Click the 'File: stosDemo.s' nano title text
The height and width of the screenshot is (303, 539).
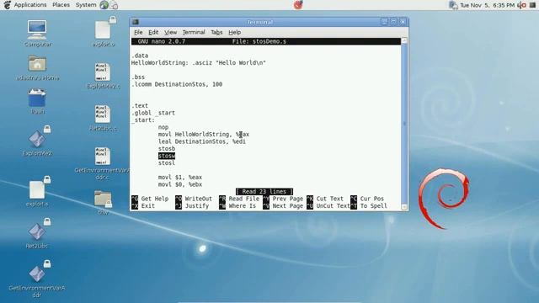[x=259, y=41]
